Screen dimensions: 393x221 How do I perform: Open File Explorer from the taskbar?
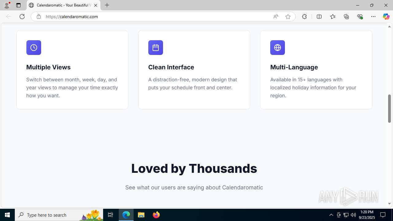coord(141,215)
